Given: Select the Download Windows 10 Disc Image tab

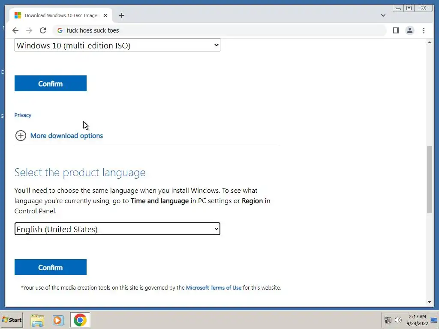Looking at the screenshot, I should 61,15.
